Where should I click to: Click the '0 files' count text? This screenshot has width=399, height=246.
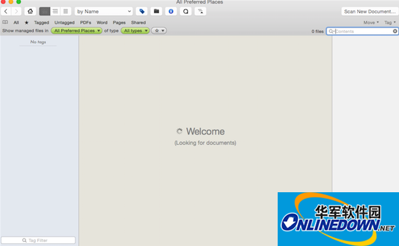(x=317, y=32)
